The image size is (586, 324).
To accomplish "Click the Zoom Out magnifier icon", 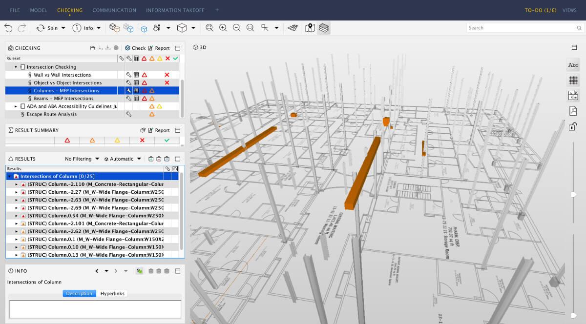I will tap(237, 28).
